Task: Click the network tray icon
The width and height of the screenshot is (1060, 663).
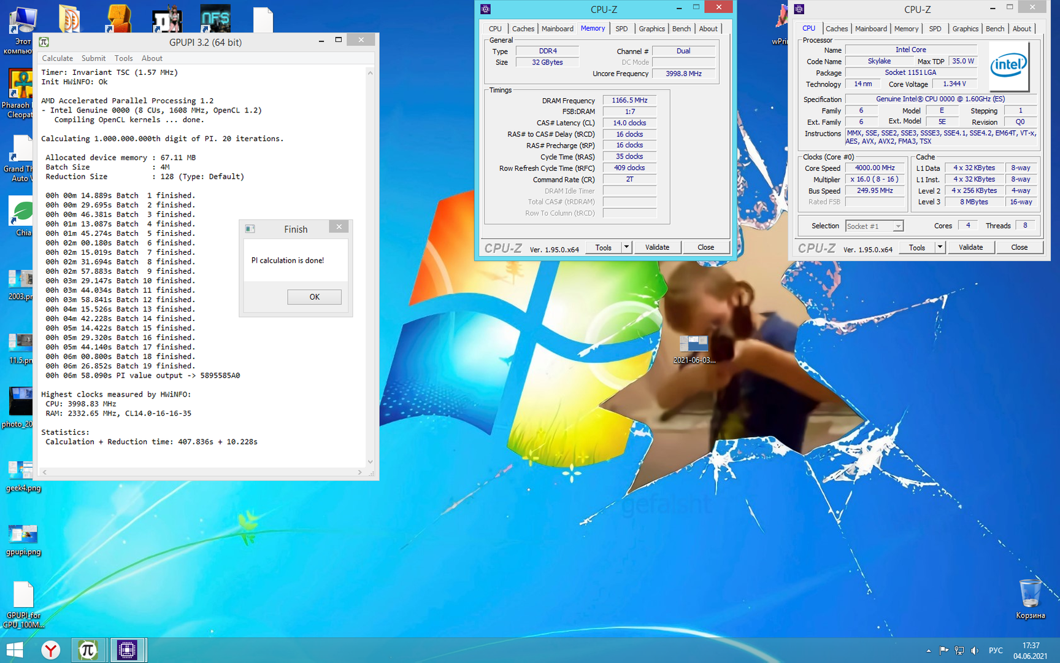Action: click(x=959, y=651)
